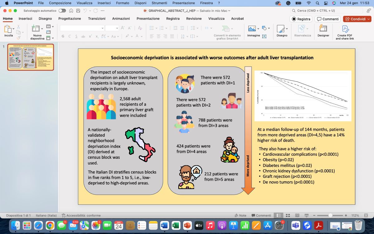The image size is (374, 234).
Task: Click Create PDF and share link
Action: click(345, 29)
